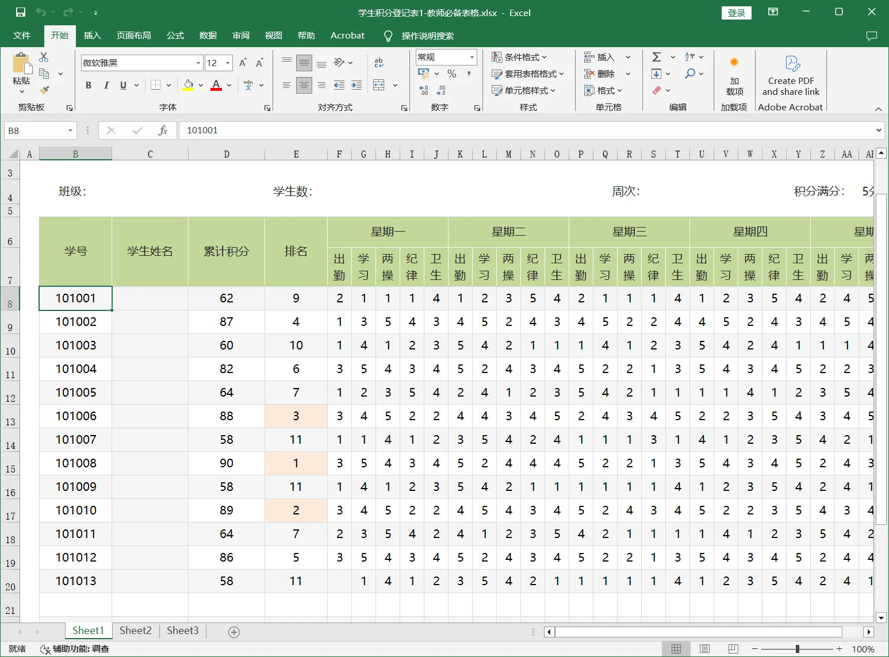
Task: Switch to Page Layout view in status bar
Action: coord(704,649)
